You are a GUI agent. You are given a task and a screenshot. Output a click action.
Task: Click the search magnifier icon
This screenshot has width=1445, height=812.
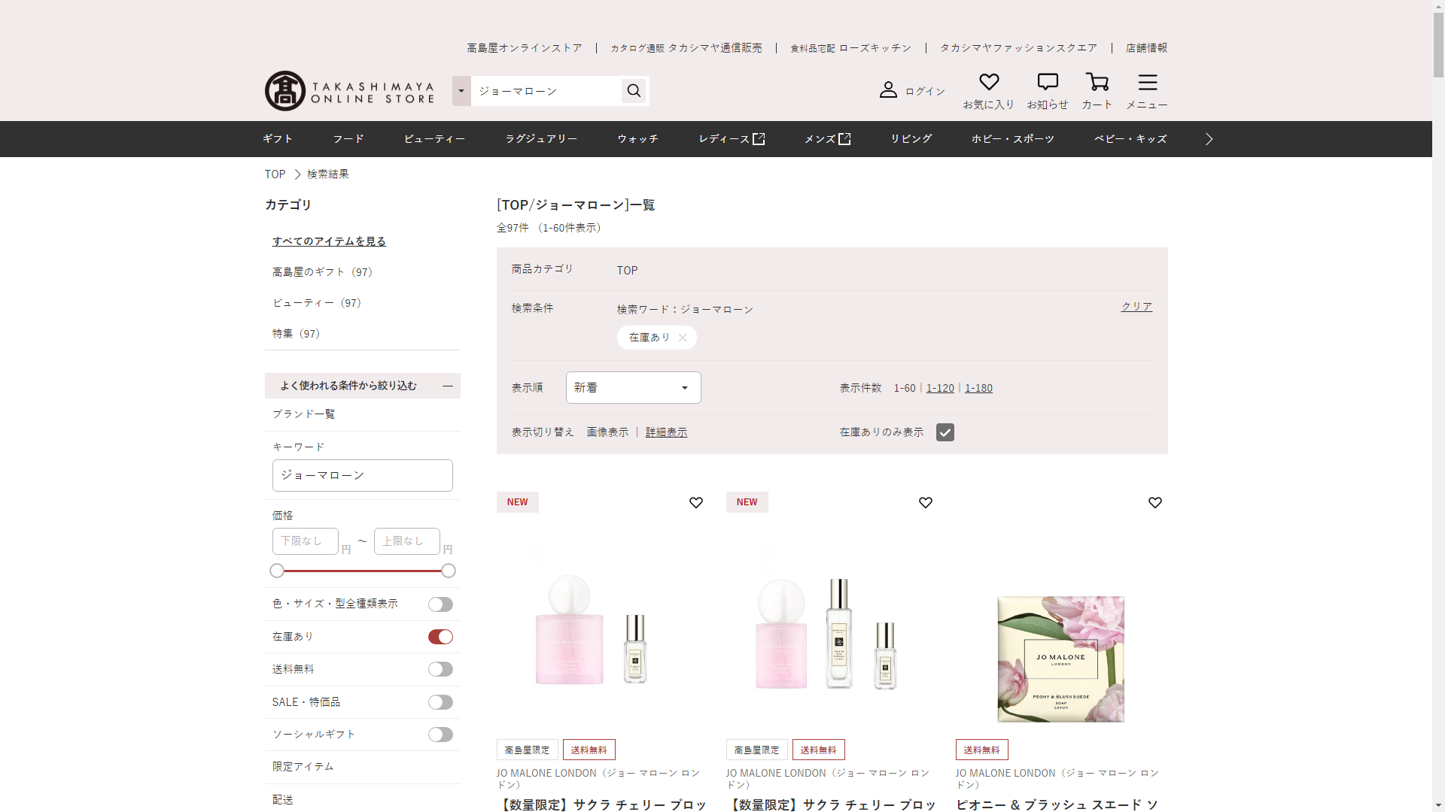point(634,91)
